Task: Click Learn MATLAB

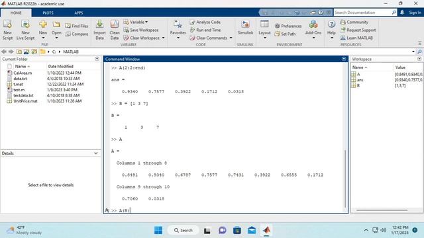Action: (356, 38)
